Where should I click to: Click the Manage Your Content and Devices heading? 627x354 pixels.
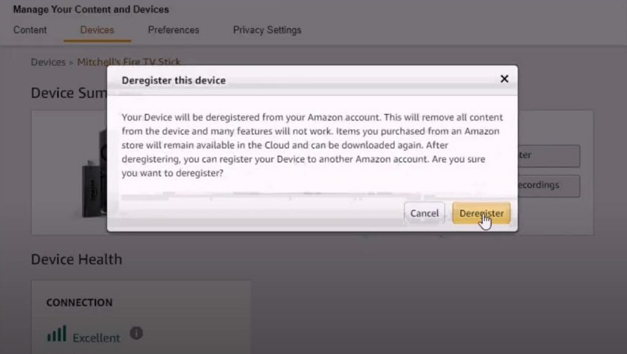pos(91,9)
